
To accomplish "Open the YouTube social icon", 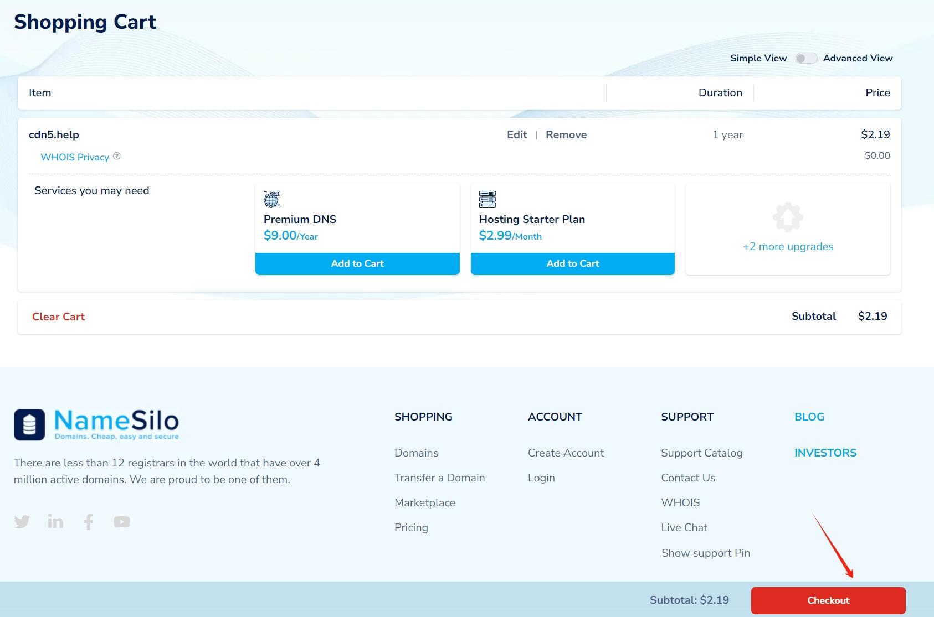I will click(x=122, y=522).
